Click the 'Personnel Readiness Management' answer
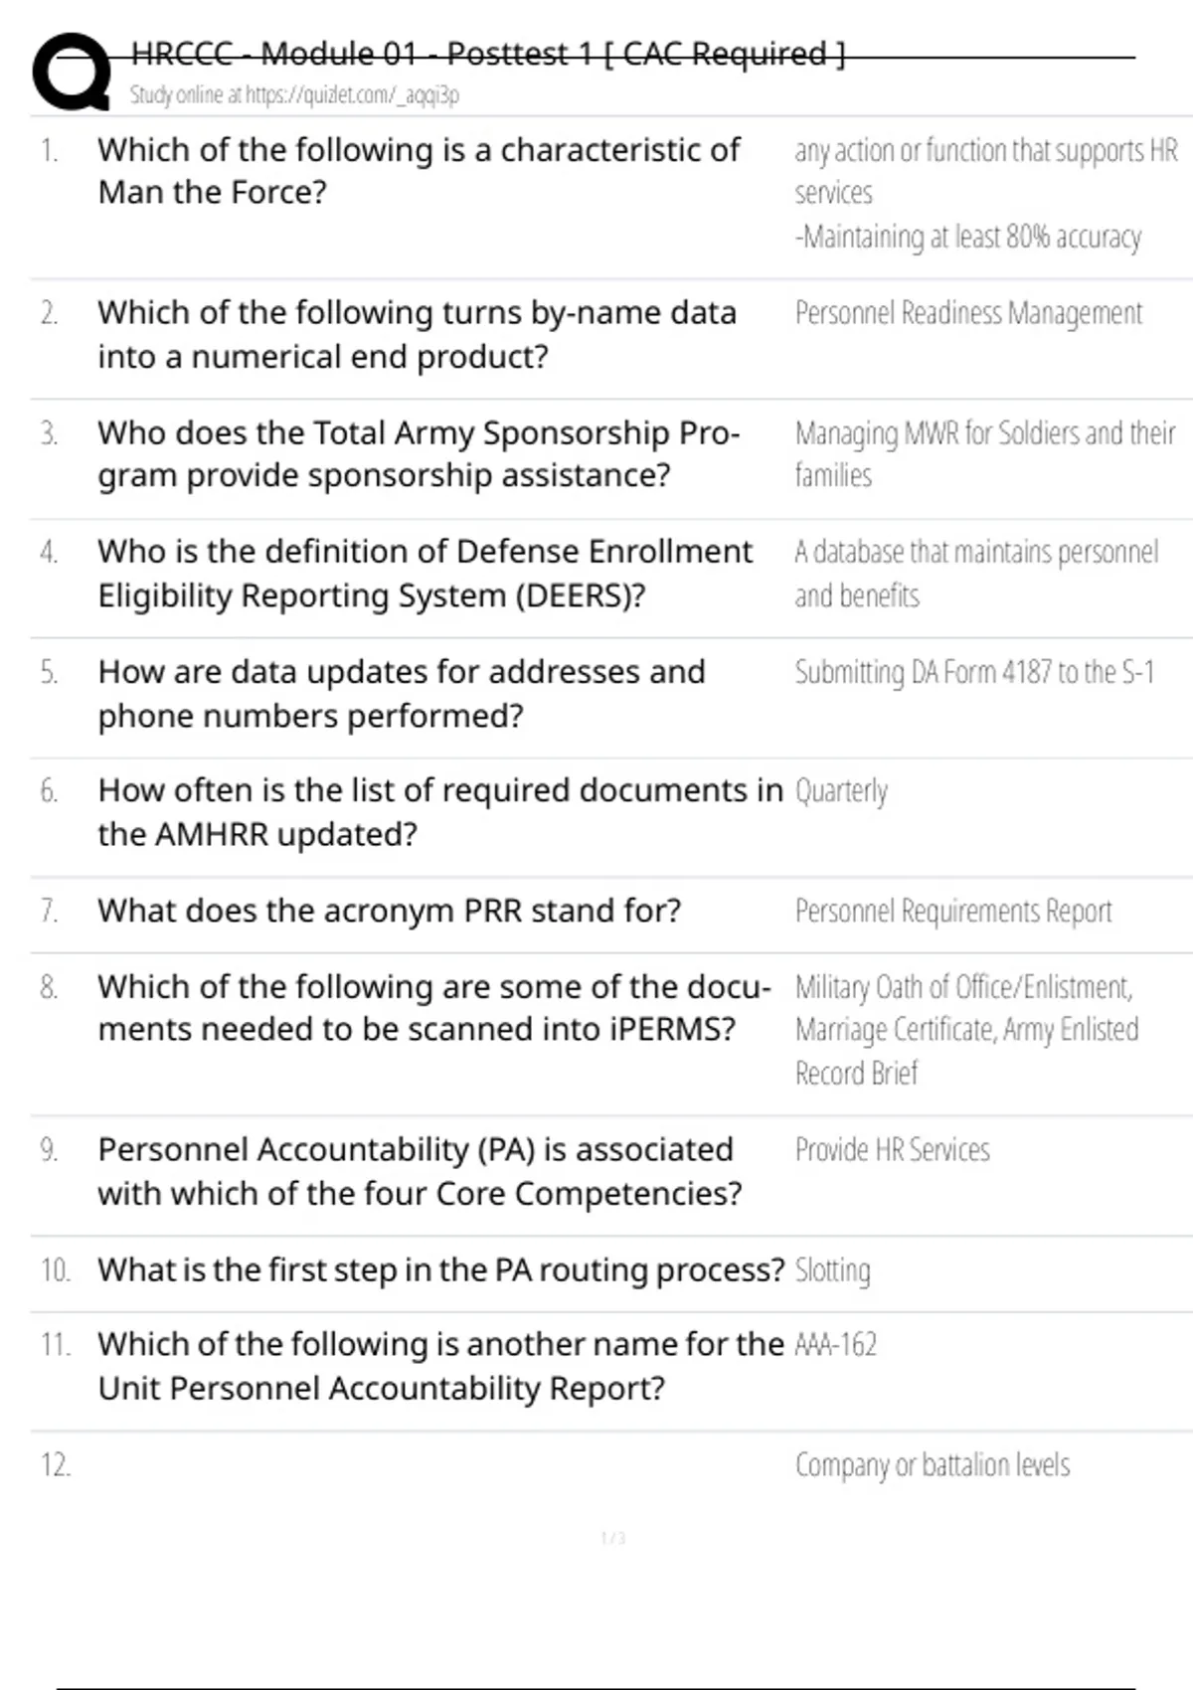Screen dimensions: 1193x1690 click(x=968, y=313)
